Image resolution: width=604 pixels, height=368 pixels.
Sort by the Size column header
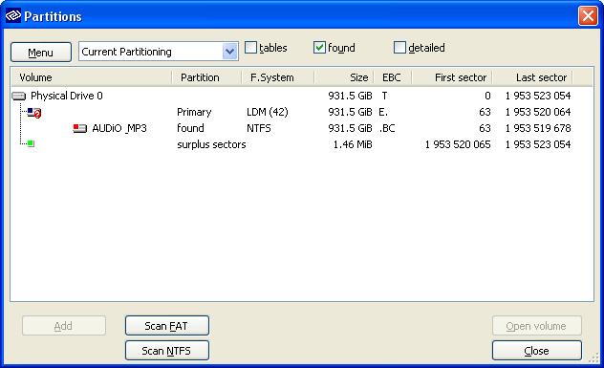tap(344, 77)
